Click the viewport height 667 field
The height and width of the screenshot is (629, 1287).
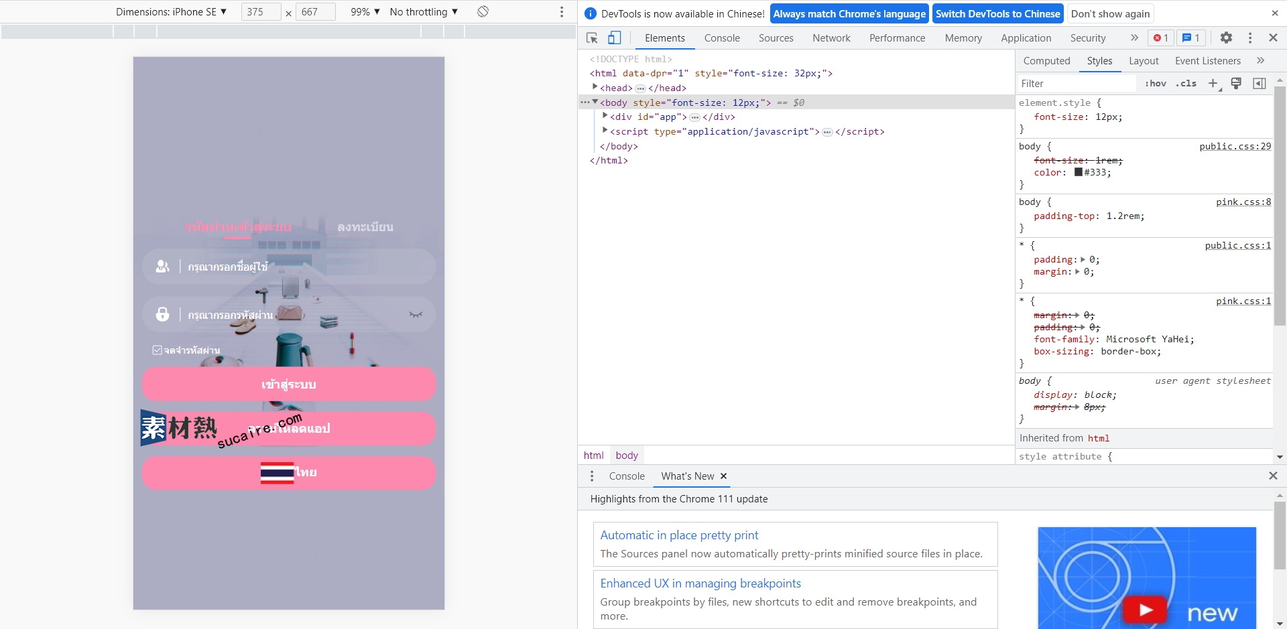pyautogui.click(x=315, y=11)
